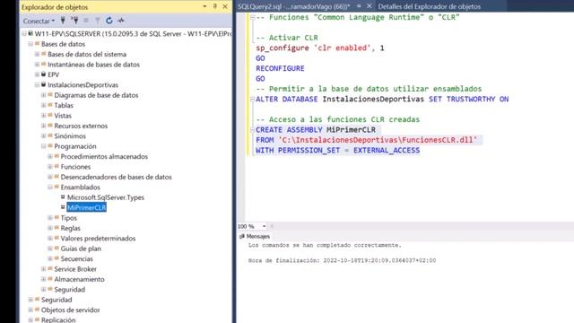
Task: Click the Mensajes tab icon
Action: pos(242,237)
